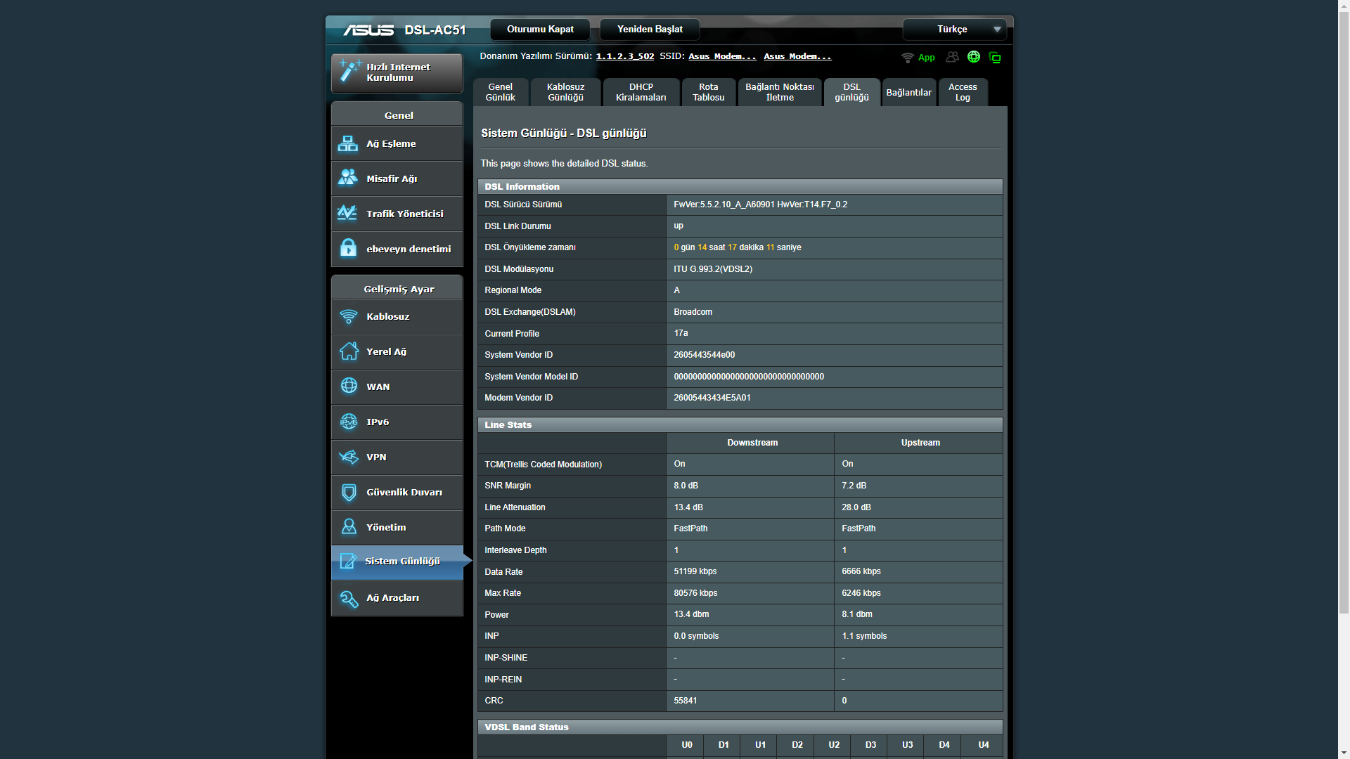Open the Hızlı Internet Kurulumu menu item
The image size is (1350, 759).
[x=397, y=72]
